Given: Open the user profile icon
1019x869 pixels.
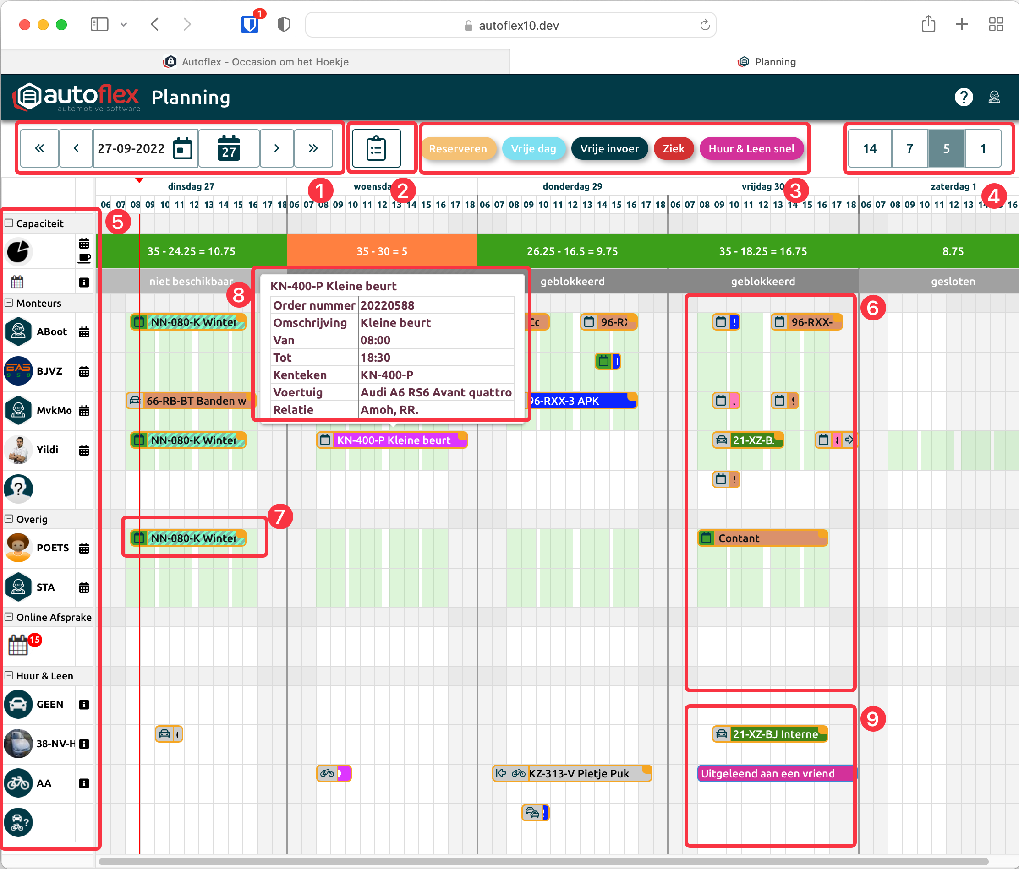Looking at the screenshot, I should point(994,98).
